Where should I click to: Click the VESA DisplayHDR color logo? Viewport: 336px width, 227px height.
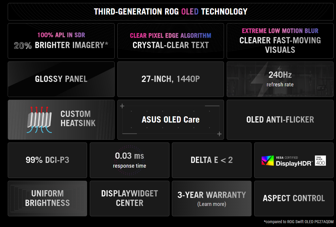pyautogui.click(x=268, y=161)
